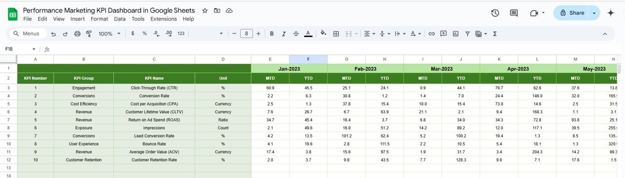Open the Edit menu
The width and height of the screenshot is (625, 178).
click(42, 19)
